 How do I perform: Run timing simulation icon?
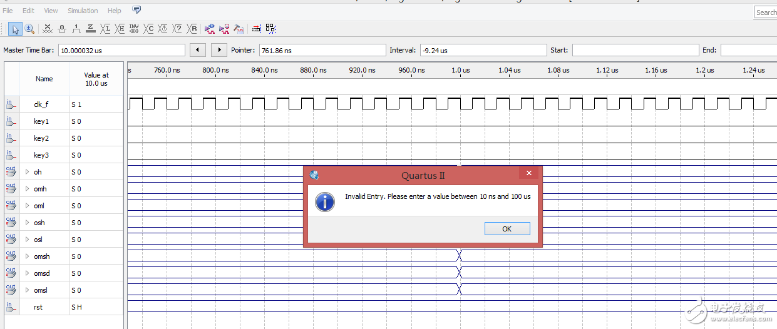224,29
